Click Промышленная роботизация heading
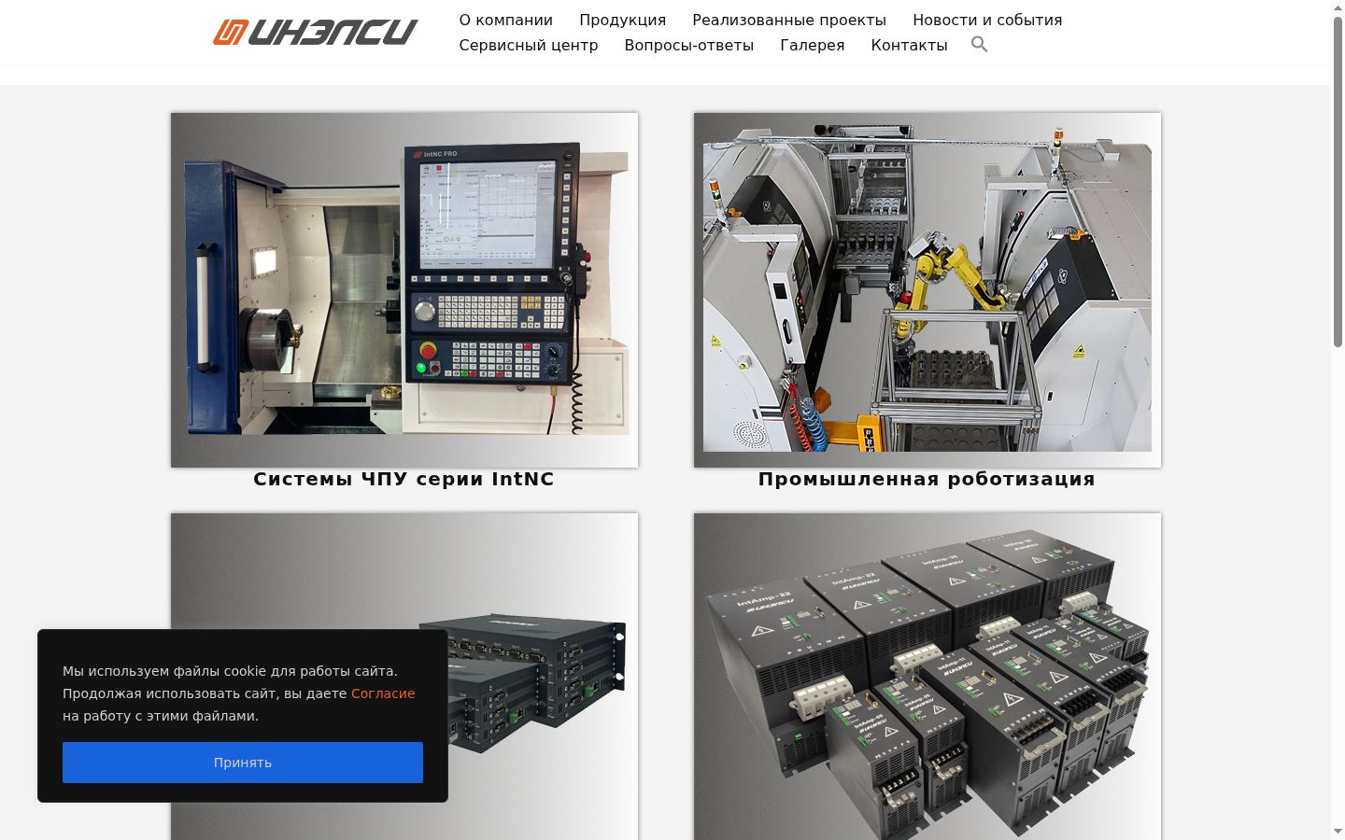The image size is (1345, 840). pos(927,479)
